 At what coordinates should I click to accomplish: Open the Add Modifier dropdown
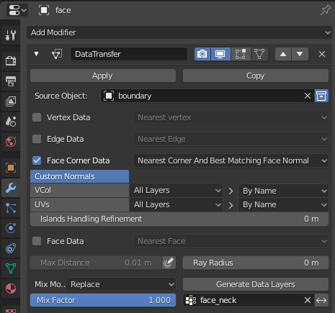179,32
